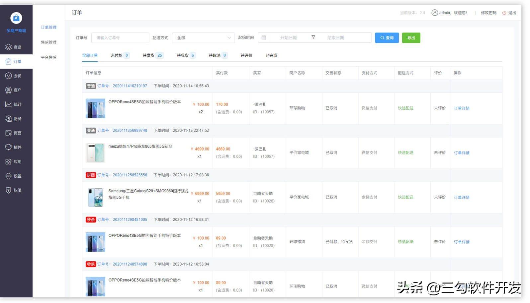The height and width of the screenshot is (303, 530).
Task: Click the 退出 logout power icon
Action: click(504, 13)
